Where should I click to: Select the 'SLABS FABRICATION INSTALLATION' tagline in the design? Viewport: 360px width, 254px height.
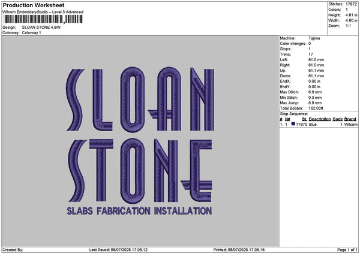coord(139,211)
